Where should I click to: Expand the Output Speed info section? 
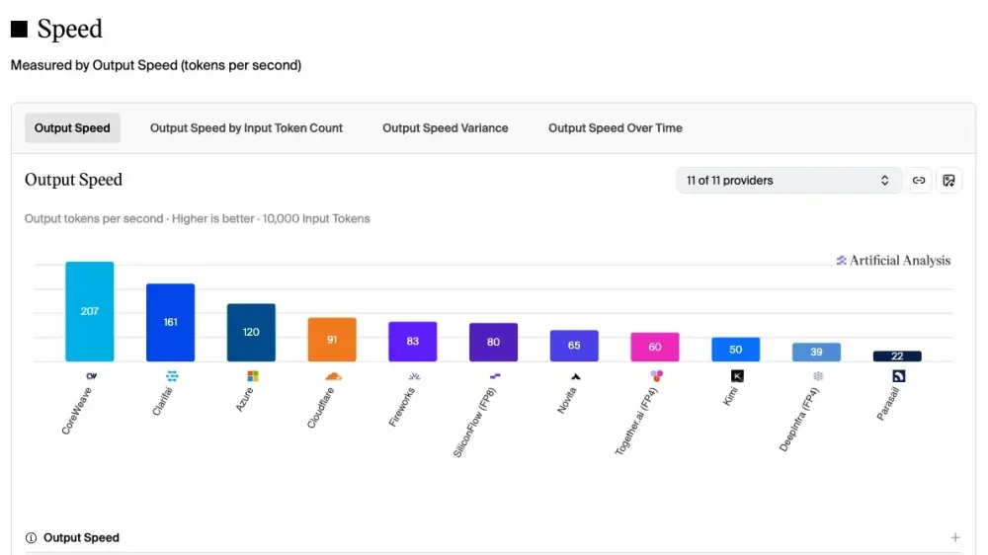point(955,537)
